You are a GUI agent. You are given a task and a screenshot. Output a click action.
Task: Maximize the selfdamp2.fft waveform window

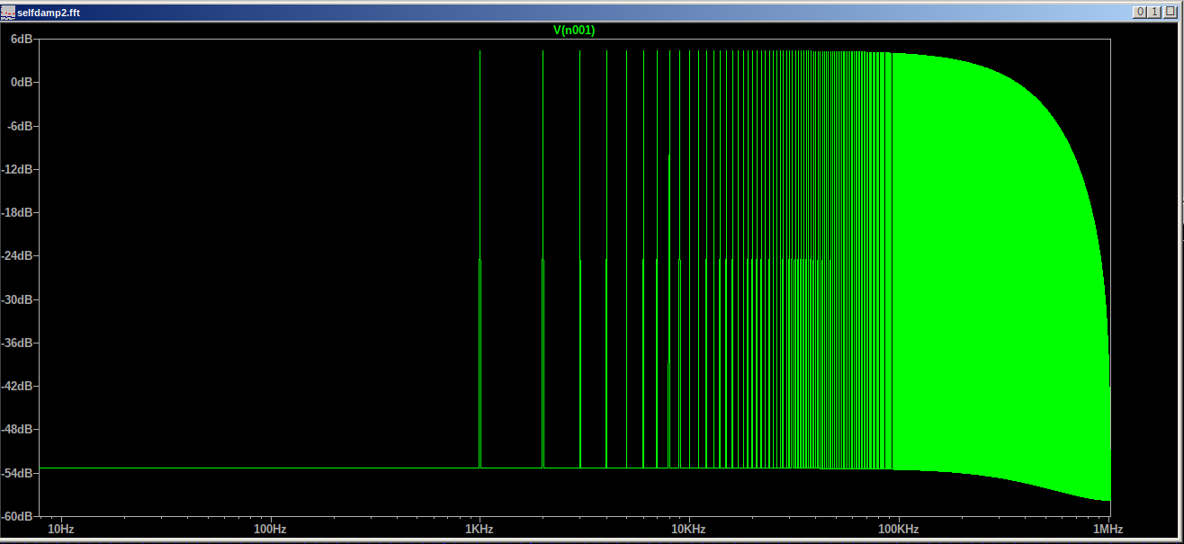pyautogui.click(x=1155, y=12)
